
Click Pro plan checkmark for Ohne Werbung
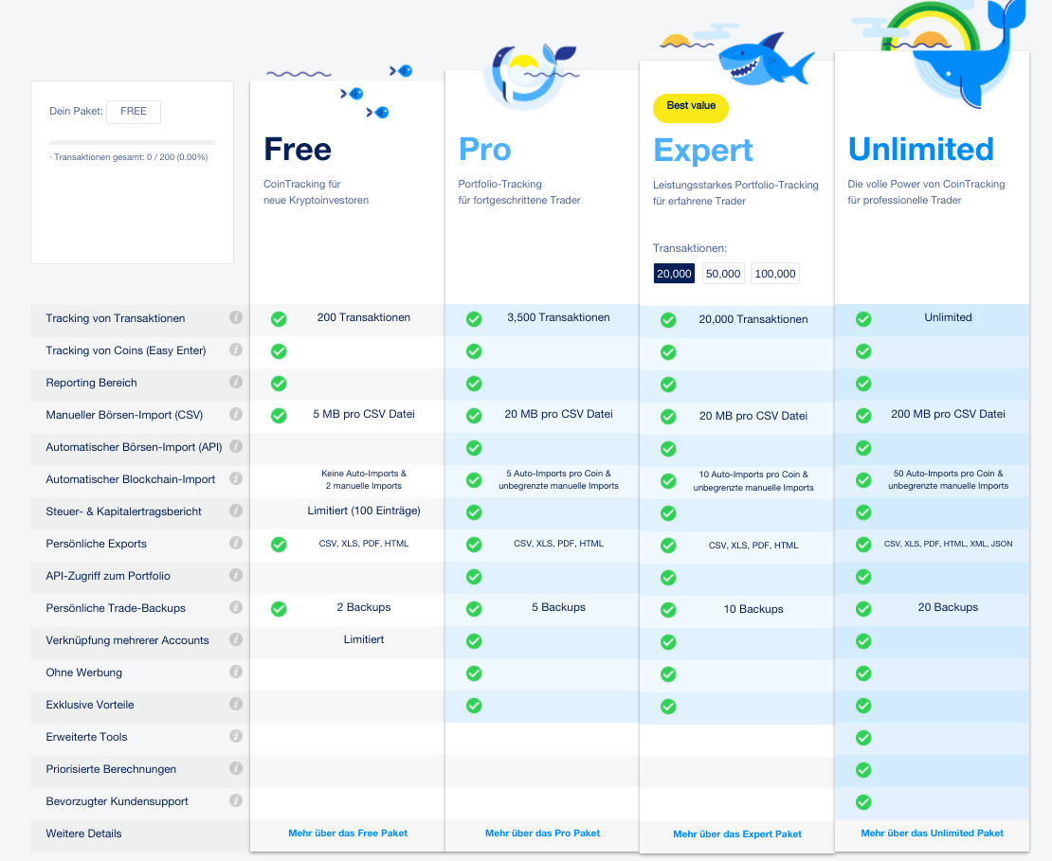(474, 673)
